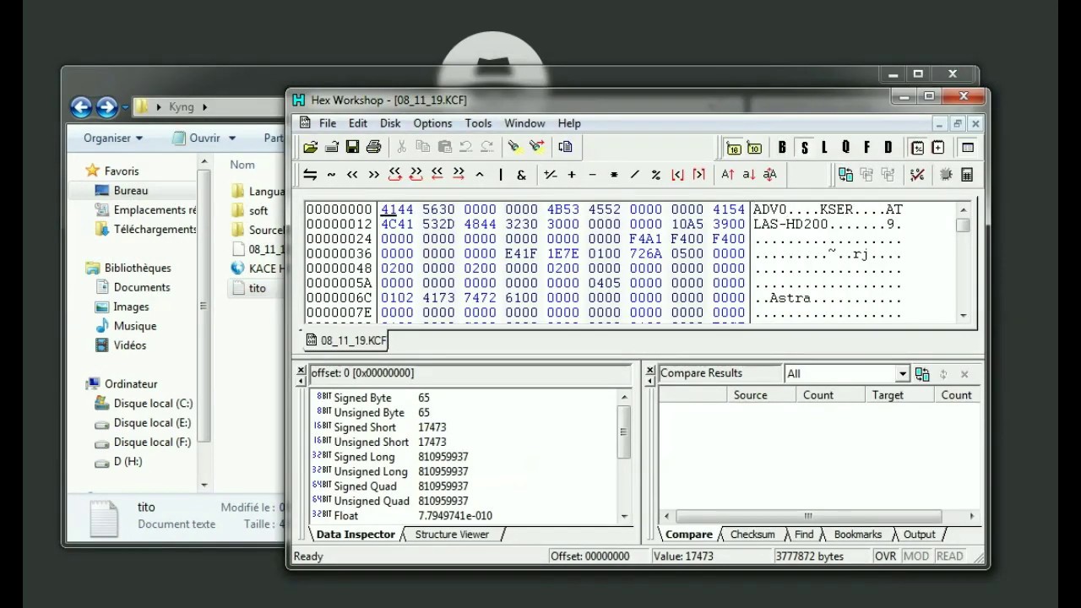1081x608 pixels.
Task: Open the Ouvrir dropdown arrow in Explorer
Action: coord(231,138)
